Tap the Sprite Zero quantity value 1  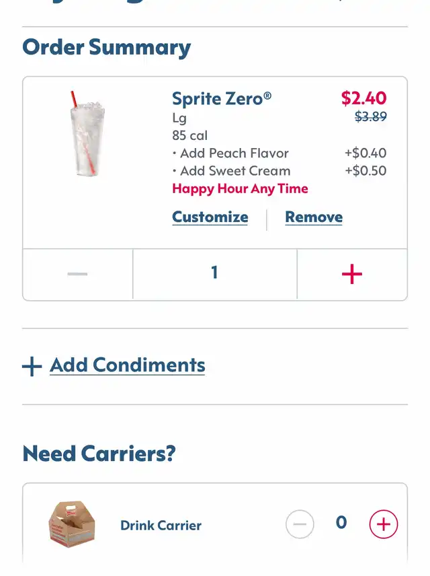(214, 273)
